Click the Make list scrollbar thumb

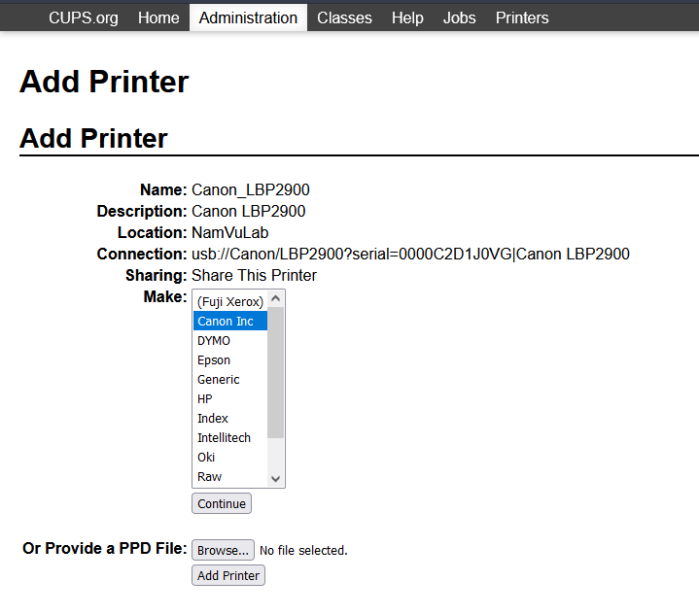275,372
